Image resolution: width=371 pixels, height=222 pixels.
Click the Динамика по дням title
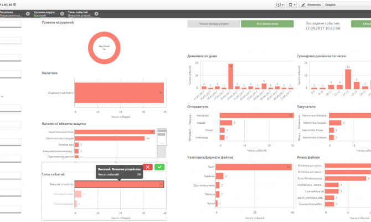(x=202, y=56)
